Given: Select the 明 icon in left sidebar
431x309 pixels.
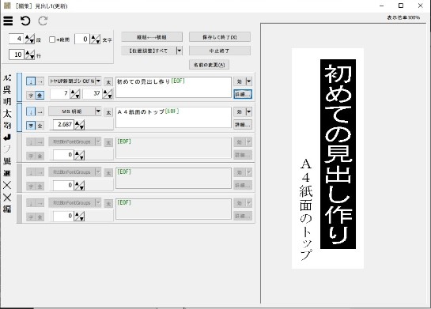Looking at the screenshot, I should (x=7, y=101).
